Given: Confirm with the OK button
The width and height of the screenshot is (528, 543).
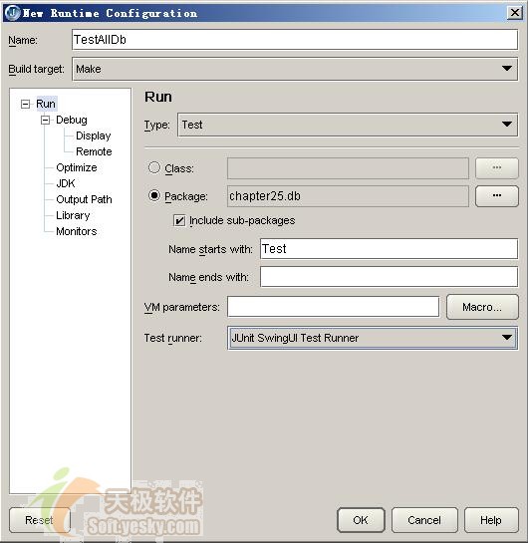Looking at the screenshot, I should [x=361, y=520].
